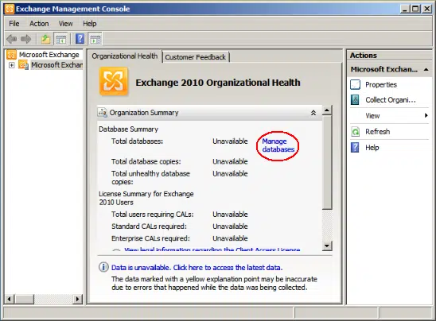Click the Forward arrow toolbar icon
The height and width of the screenshot is (321, 436).
point(26,39)
